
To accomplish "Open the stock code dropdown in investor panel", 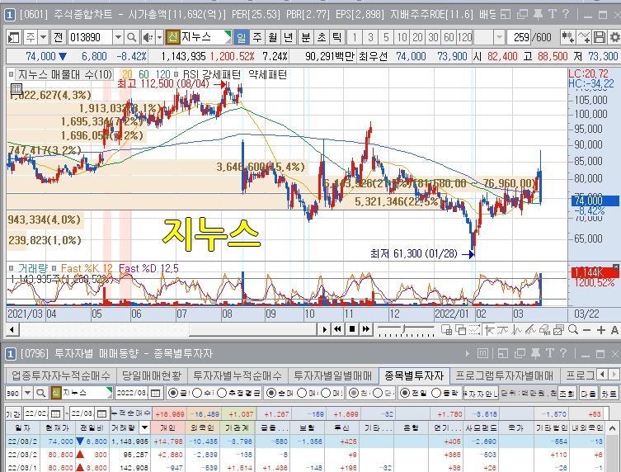I will point(27,393).
